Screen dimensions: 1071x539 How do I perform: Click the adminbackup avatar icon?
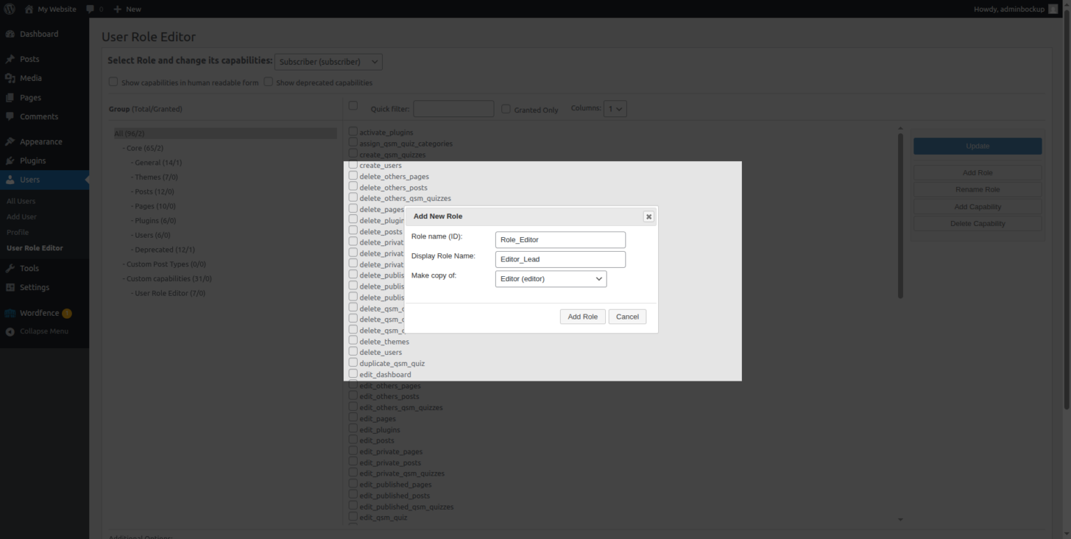(x=1053, y=9)
